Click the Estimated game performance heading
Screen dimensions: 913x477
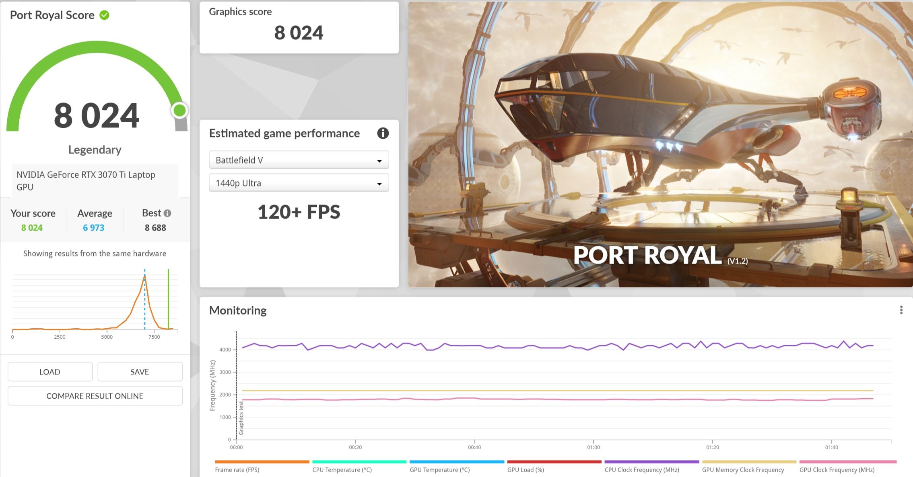284,133
